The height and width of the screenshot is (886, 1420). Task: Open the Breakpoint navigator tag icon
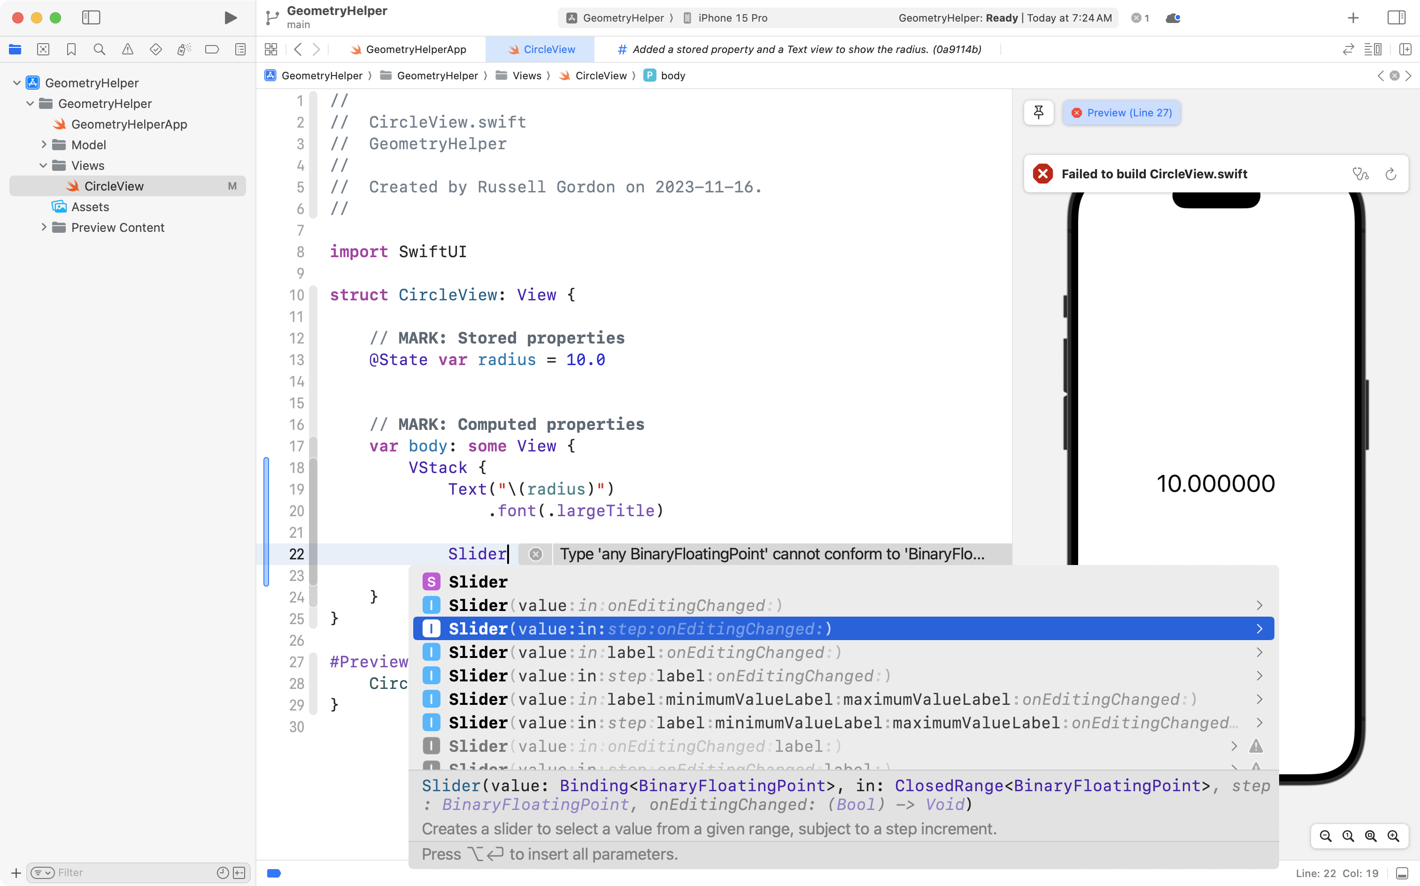pos(212,49)
